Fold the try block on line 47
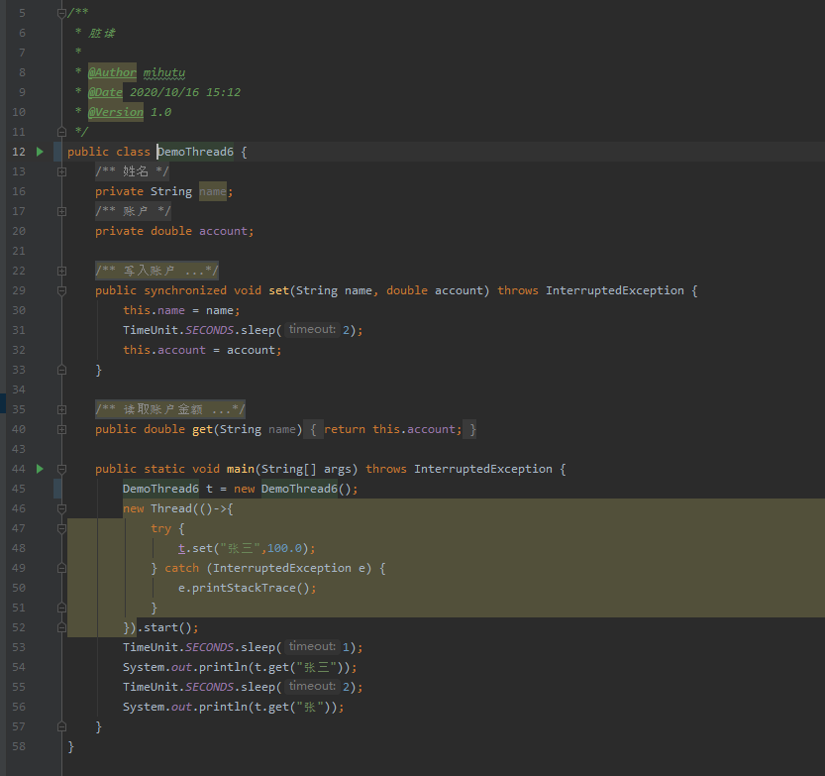Viewport: 825px width, 776px height. pos(61,528)
